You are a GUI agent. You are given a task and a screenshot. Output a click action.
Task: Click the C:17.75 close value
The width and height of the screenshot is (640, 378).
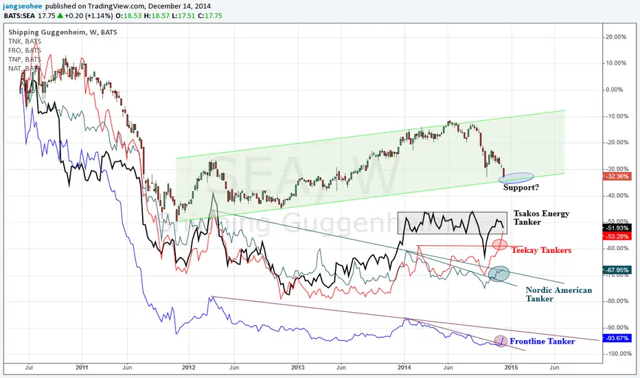pos(210,16)
